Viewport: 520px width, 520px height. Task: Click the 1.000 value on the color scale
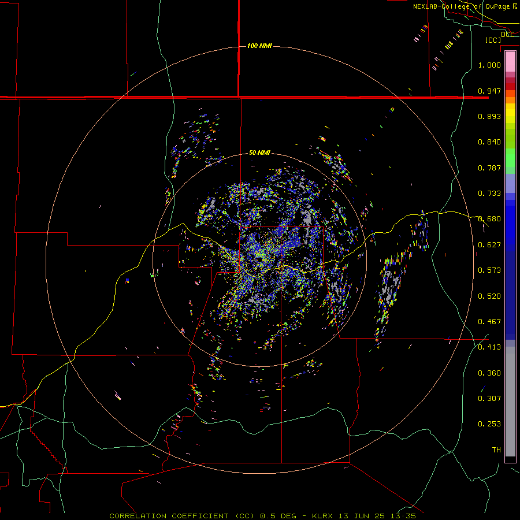(x=489, y=65)
